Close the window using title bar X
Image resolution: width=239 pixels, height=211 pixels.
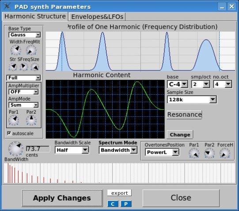[231, 7]
